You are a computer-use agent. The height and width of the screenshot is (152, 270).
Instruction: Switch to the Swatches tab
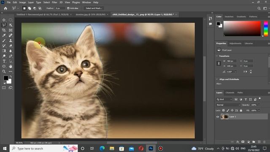click(x=229, y=16)
